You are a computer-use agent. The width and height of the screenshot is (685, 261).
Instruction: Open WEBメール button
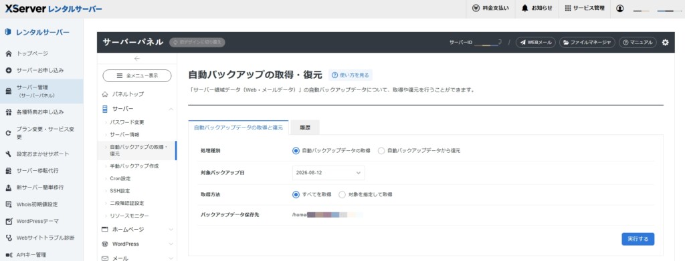coord(536,42)
